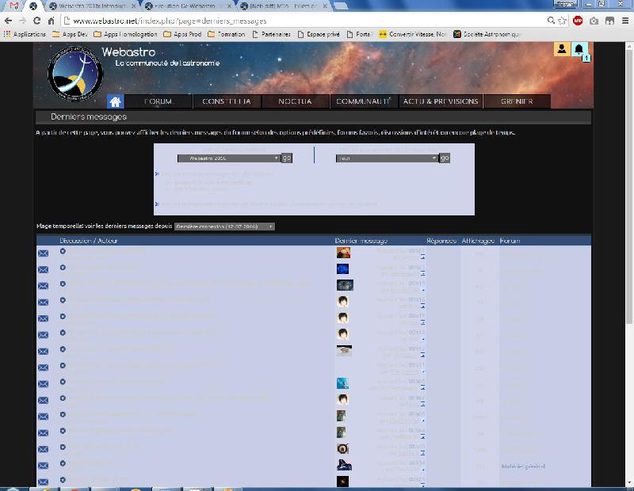634x491 pixels.
Task: Open the GRENIER menu
Action: (517, 101)
